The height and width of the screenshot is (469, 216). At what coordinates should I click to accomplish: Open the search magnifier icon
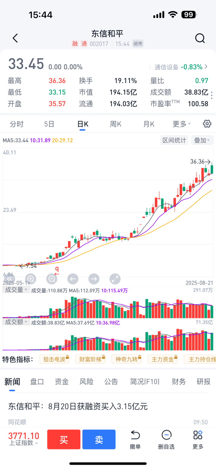pos(200,38)
